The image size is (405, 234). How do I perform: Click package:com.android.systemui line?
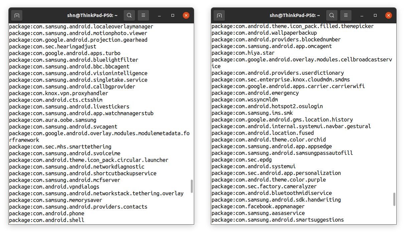(x=254, y=166)
